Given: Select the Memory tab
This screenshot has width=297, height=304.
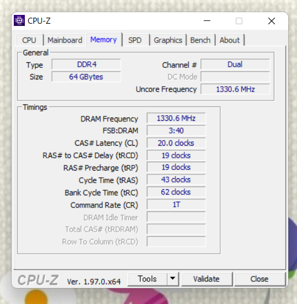Looking at the screenshot, I should 104,40.
